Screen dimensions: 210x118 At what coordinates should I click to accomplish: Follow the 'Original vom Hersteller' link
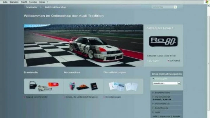tap(36, 97)
